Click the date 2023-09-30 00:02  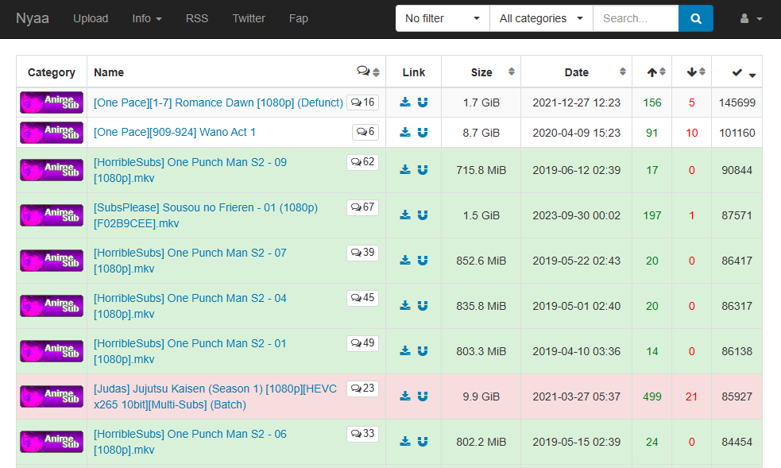click(x=576, y=215)
